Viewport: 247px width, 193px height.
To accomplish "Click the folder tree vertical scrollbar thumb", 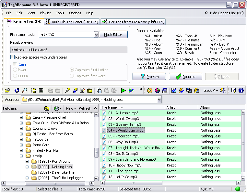I will [x=96, y=153].
